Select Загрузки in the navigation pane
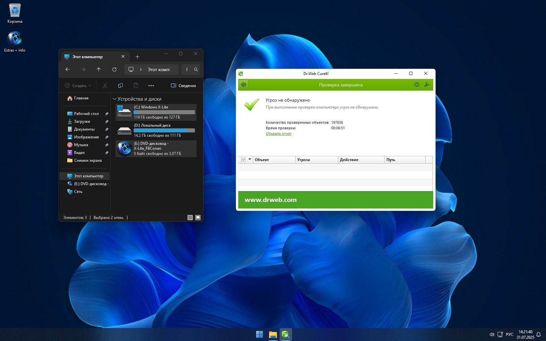The image size is (546, 341). coord(82,121)
